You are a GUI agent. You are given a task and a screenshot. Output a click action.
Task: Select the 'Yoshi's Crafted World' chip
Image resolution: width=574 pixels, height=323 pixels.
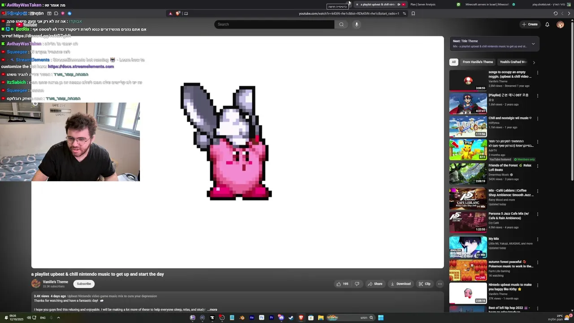click(513, 62)
